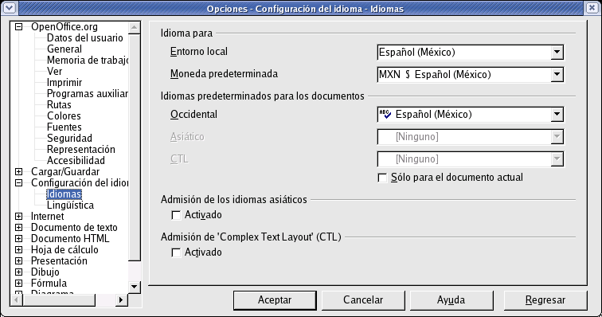Enable Asian languages support checkbox
The image size is (602, 317).
(x=176, y=215)
